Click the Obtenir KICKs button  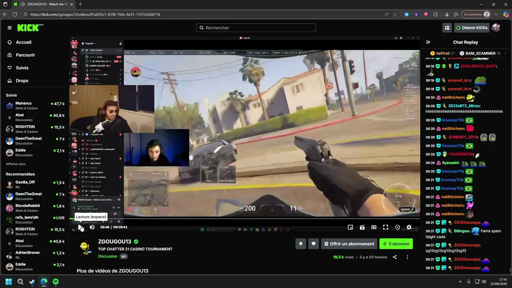pos(472,28)
